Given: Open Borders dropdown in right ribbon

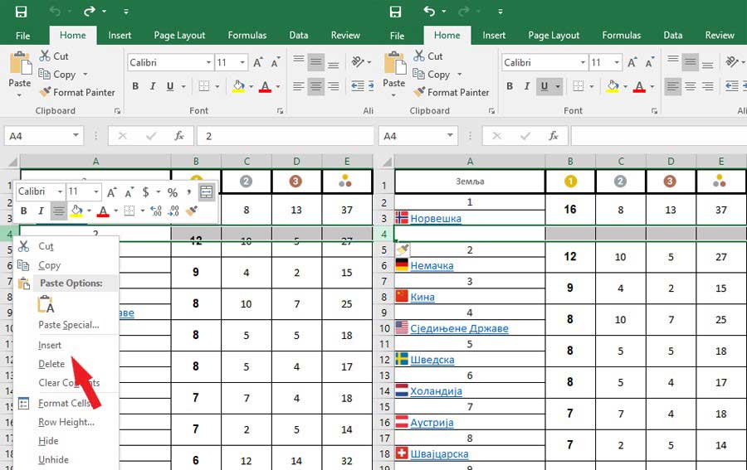Looking at the screenshot, I should pos(592,86).
